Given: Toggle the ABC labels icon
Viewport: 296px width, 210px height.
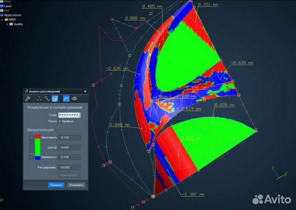Looking at the screenshot, I should coord(66,98).
